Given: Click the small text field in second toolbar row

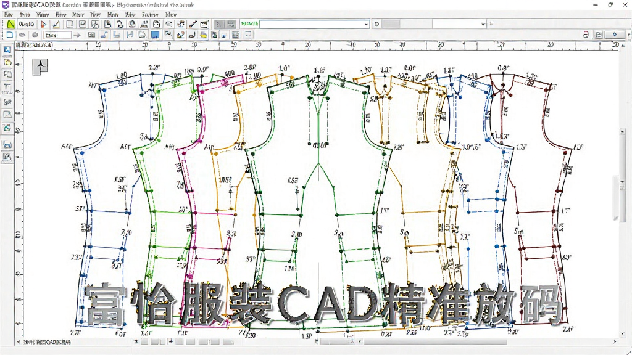Looking at the screenshot, I should 57,35.
